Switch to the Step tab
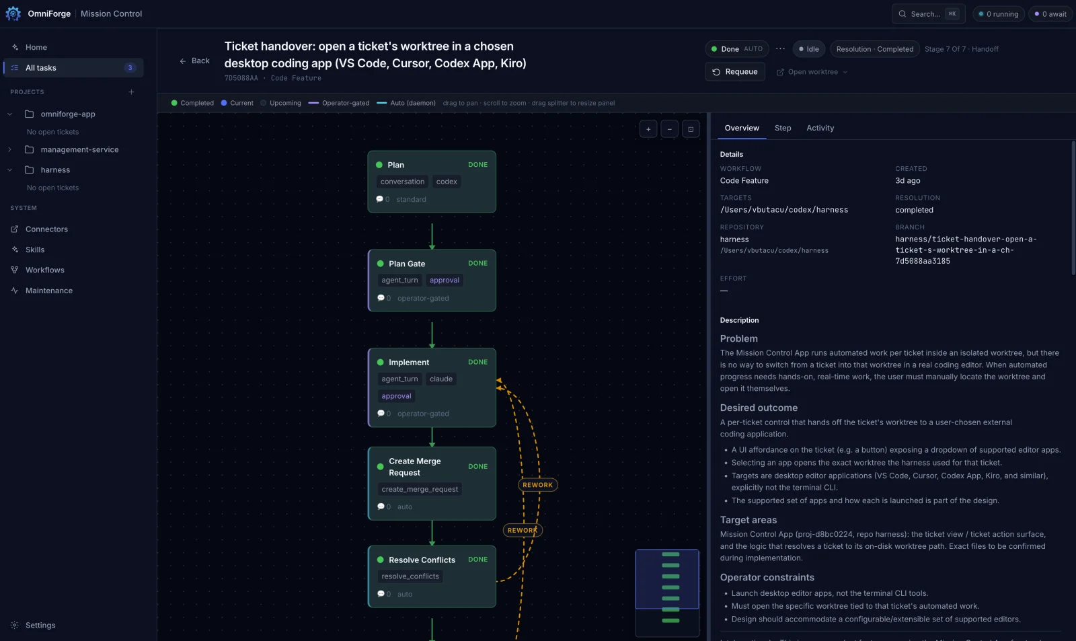The image size is (1076, 641). pos(783,128)
